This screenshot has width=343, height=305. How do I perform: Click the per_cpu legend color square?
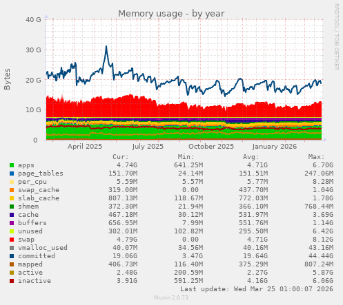click(x=12, y=182)
